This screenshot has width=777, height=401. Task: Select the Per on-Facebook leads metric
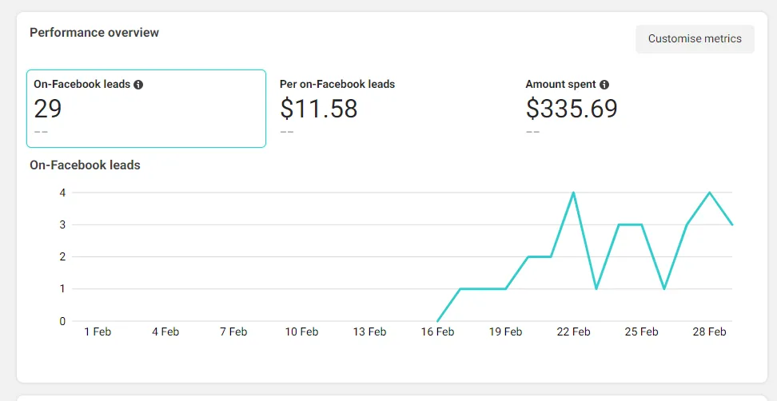[337, 84]
